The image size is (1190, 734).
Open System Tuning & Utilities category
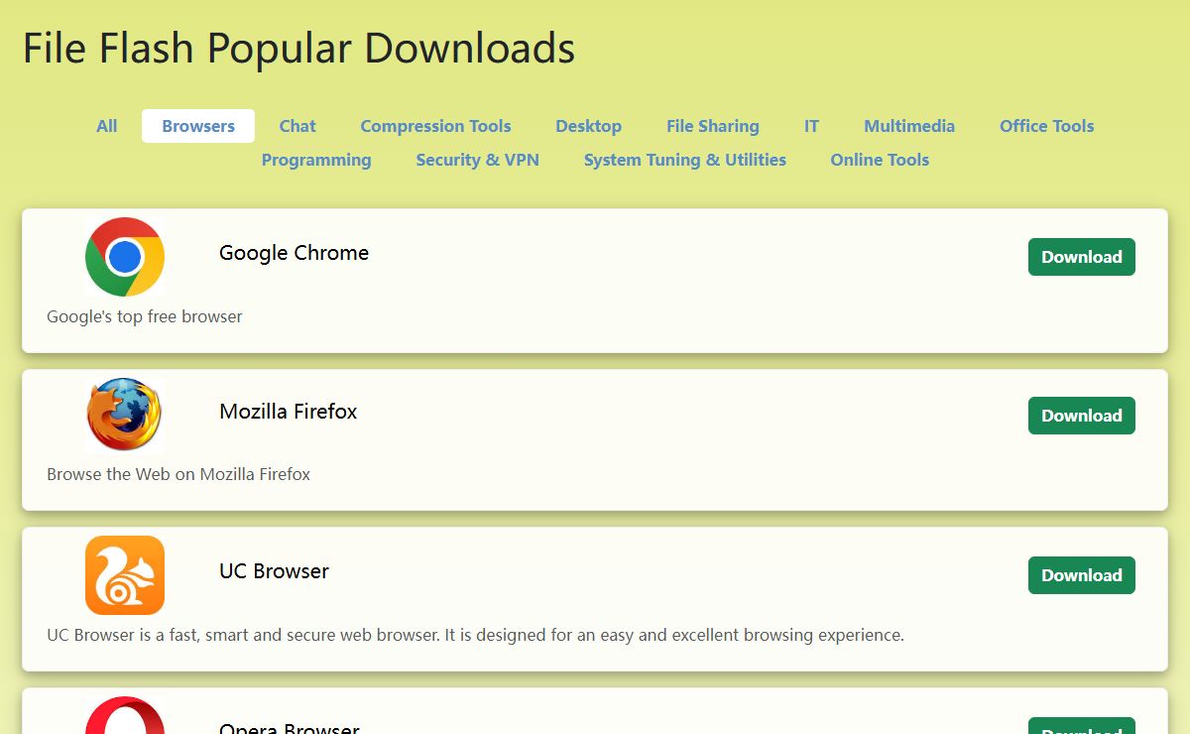tap(685, 160)
